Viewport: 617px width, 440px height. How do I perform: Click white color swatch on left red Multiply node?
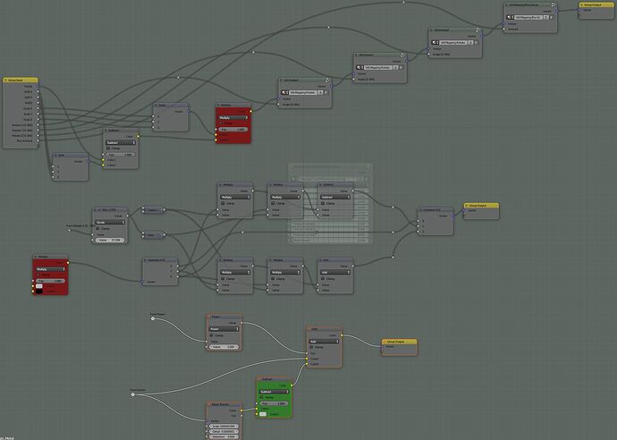click(x=39, y=286)
